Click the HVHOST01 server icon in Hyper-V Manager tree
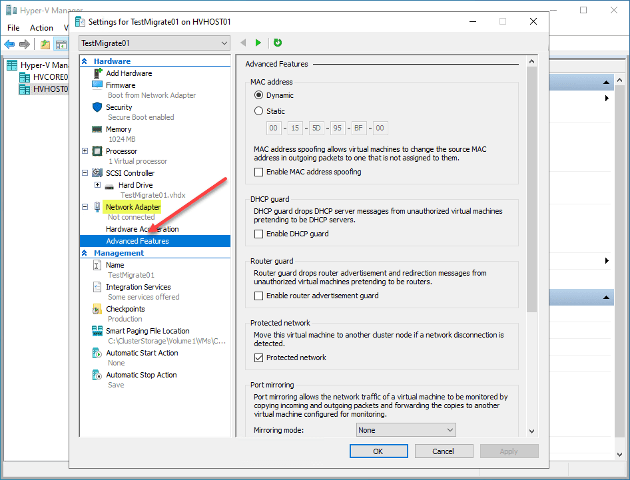The height and width of the screenshot is (480, 630). pos(25,89)
